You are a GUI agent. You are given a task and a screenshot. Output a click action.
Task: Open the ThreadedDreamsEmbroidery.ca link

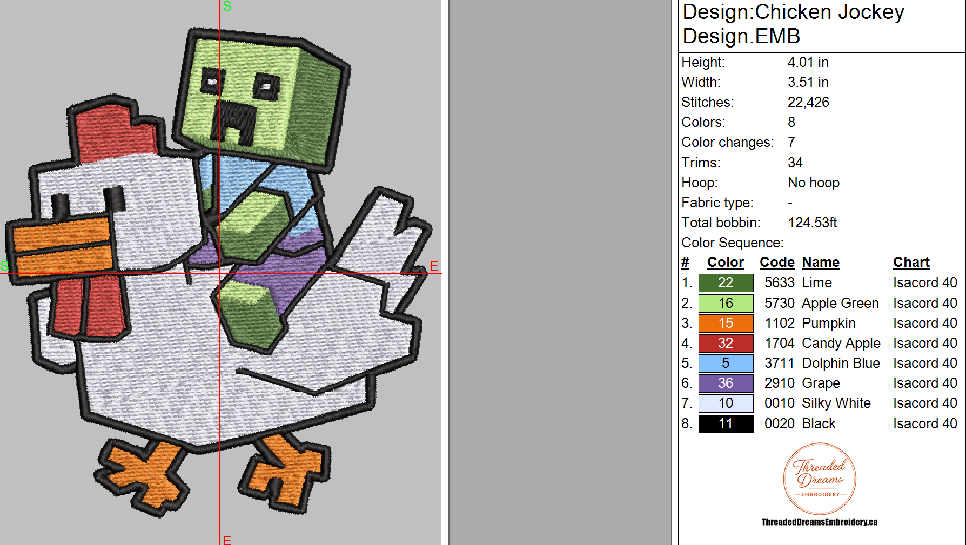(x=820, y=522)
